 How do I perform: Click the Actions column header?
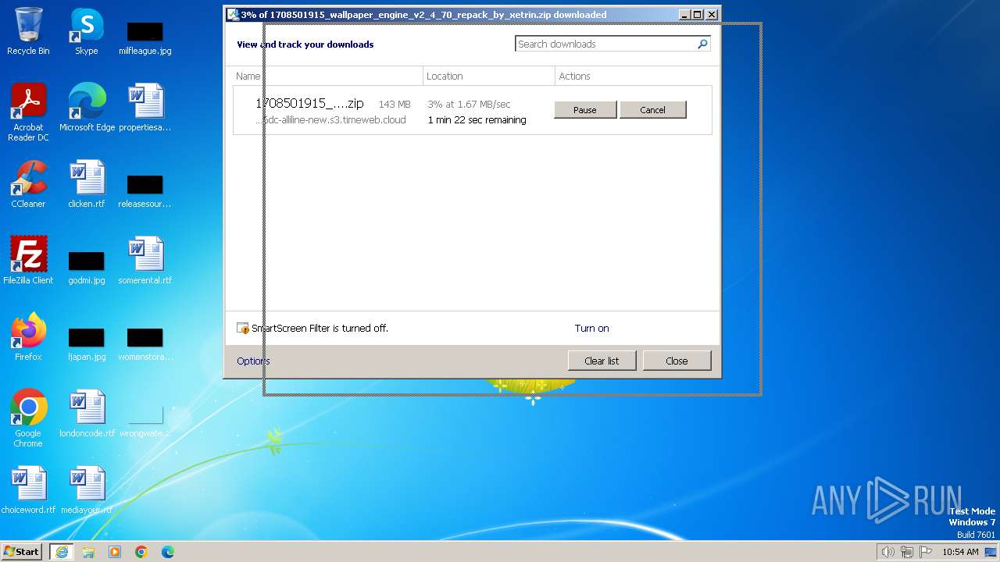point(634,76)
